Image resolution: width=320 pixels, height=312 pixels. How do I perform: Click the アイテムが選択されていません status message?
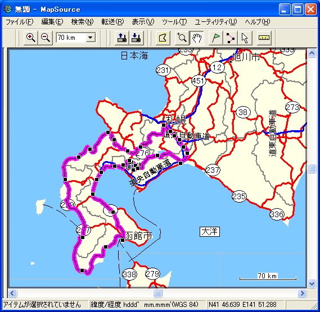[x=42, y=305]
